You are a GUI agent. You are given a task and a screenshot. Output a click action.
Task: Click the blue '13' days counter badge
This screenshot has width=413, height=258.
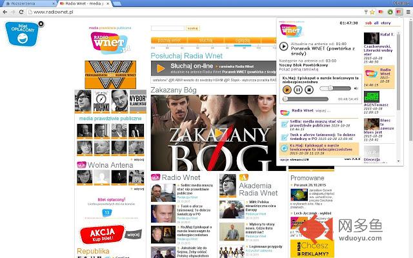coord(106,212)
